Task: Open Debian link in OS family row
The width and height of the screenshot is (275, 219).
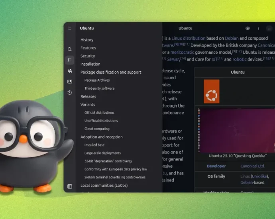Action: (x=246, y=182)
